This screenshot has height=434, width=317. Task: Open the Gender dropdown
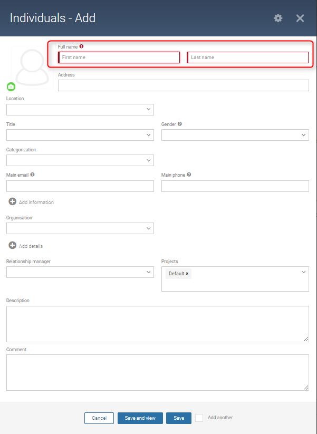pyautogui.click(x=235, y=135)
